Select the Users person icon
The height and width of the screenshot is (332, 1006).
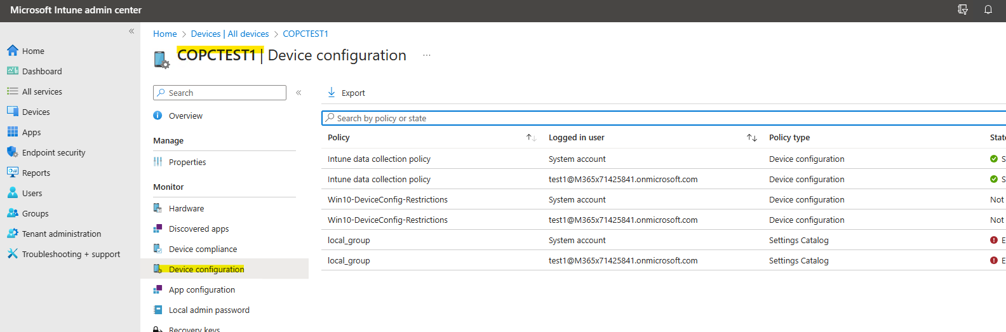click(x=12, y=192)
